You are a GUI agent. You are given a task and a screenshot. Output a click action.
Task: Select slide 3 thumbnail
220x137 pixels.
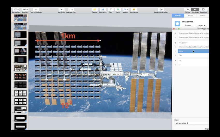[20, 35]
